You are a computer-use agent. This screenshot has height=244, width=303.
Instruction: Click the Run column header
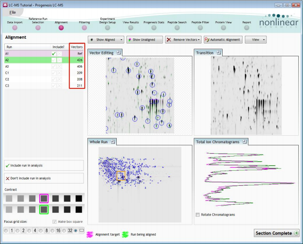(27, 47)
